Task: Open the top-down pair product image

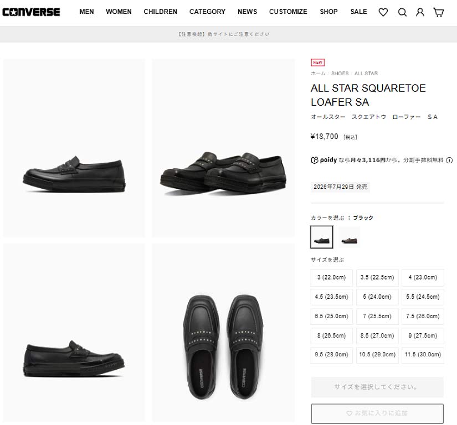Action: tap(223, 333)
